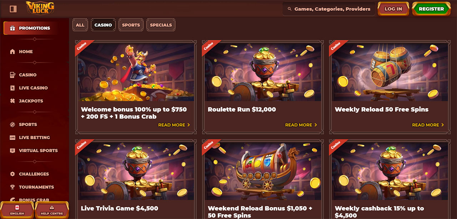Viewport: 457px width, 219px height.
Task: Click the Viking Luck logo
Action: tap(40, 8)
